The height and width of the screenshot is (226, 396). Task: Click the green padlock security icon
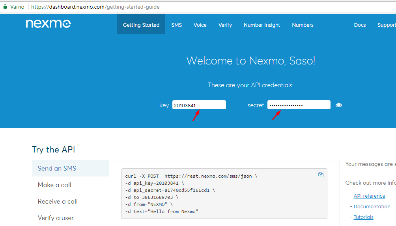5,7
